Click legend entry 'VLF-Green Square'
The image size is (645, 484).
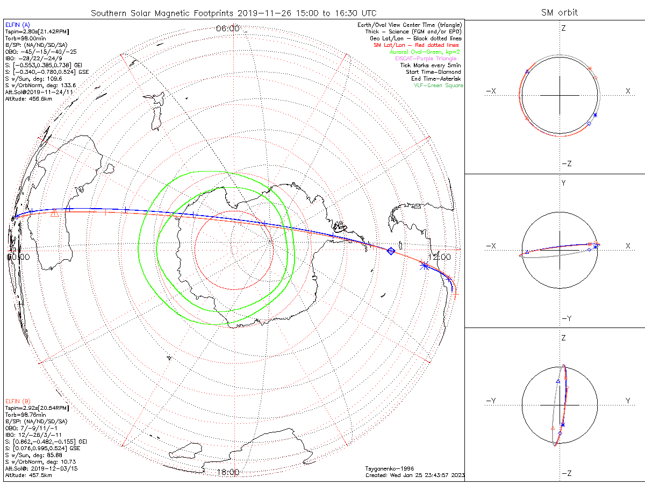tap(438, 86)
